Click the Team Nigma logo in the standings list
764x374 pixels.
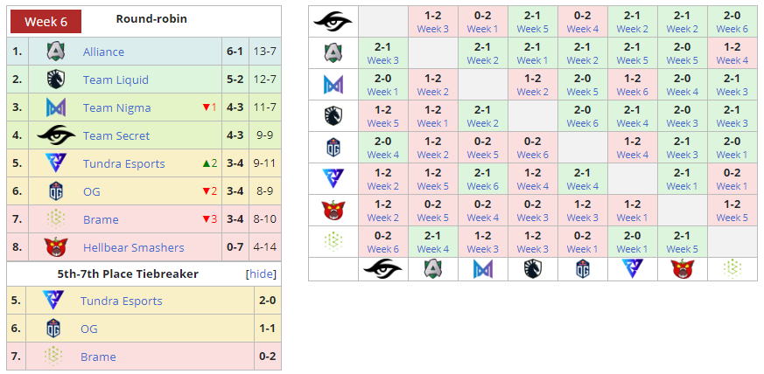point(54,107)
